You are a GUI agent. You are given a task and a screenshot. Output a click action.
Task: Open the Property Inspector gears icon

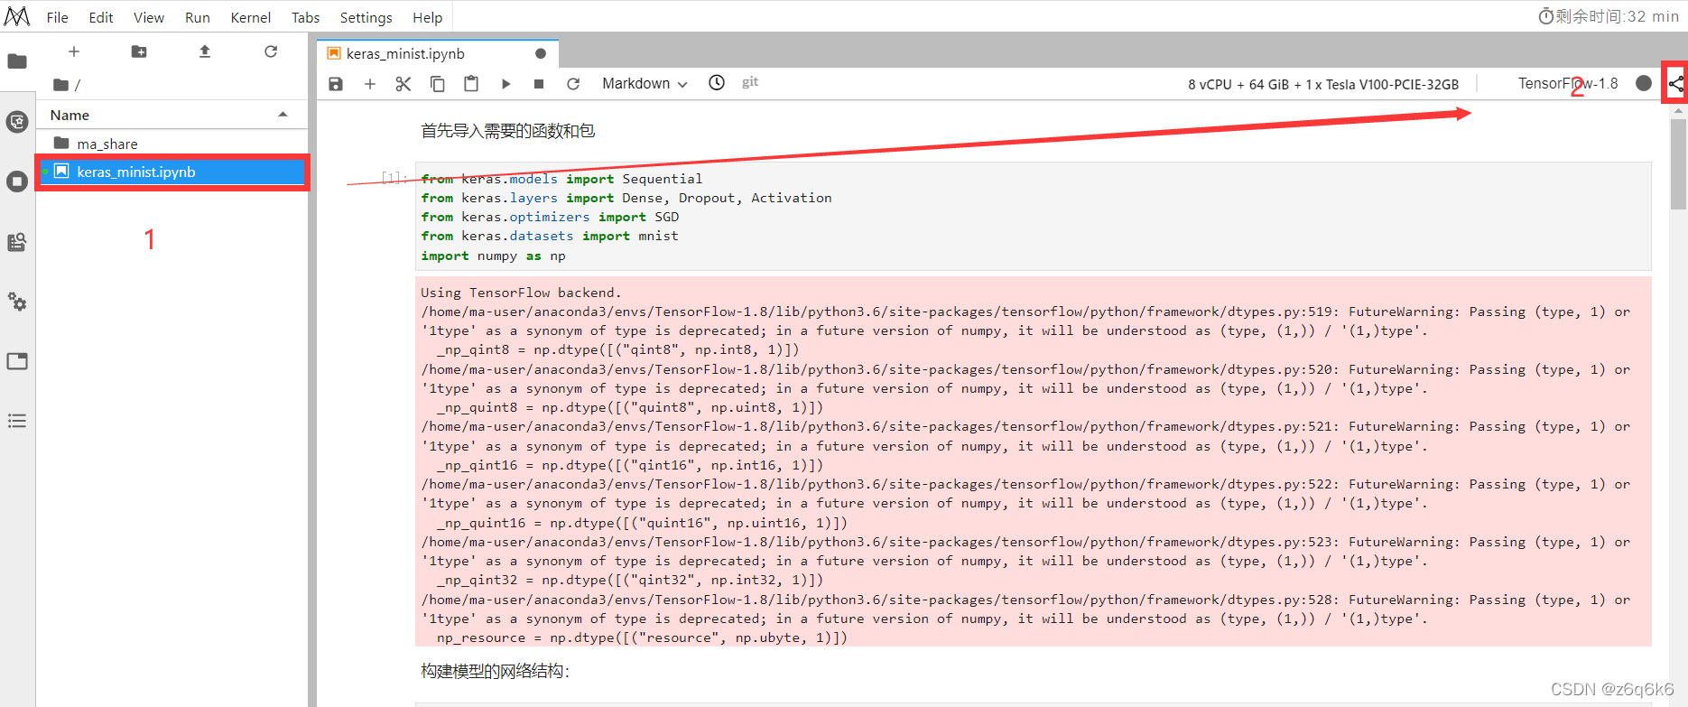pos(17,302)
